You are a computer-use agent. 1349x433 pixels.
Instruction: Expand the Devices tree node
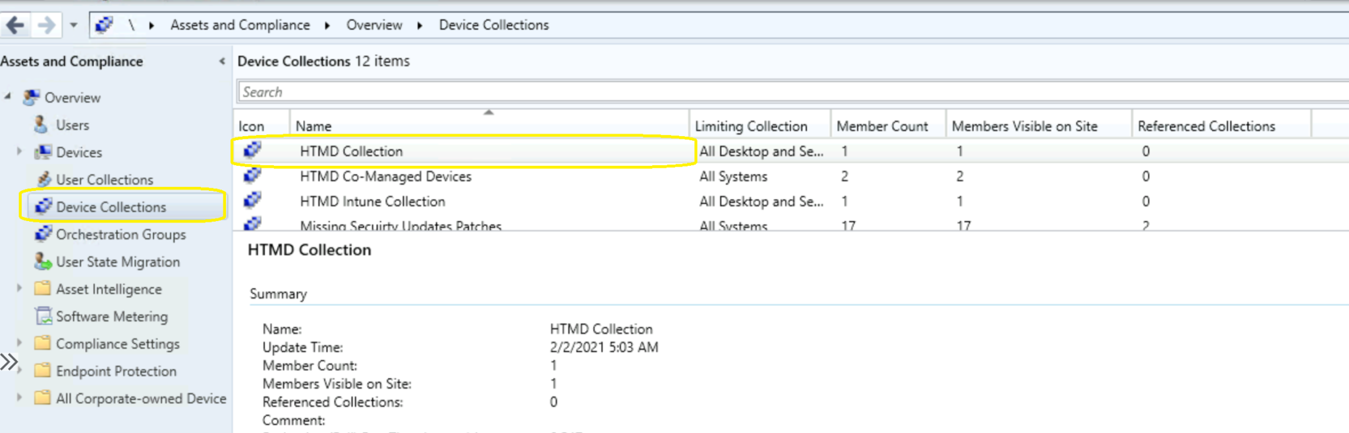[x=19, y=151]
